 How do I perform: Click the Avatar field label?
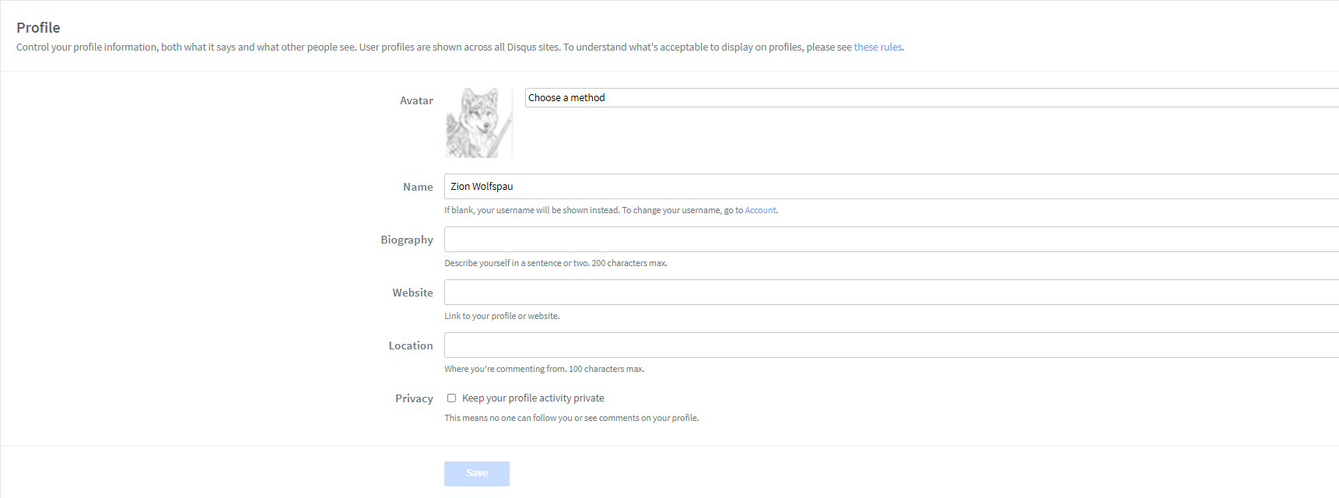click(416, 100)
